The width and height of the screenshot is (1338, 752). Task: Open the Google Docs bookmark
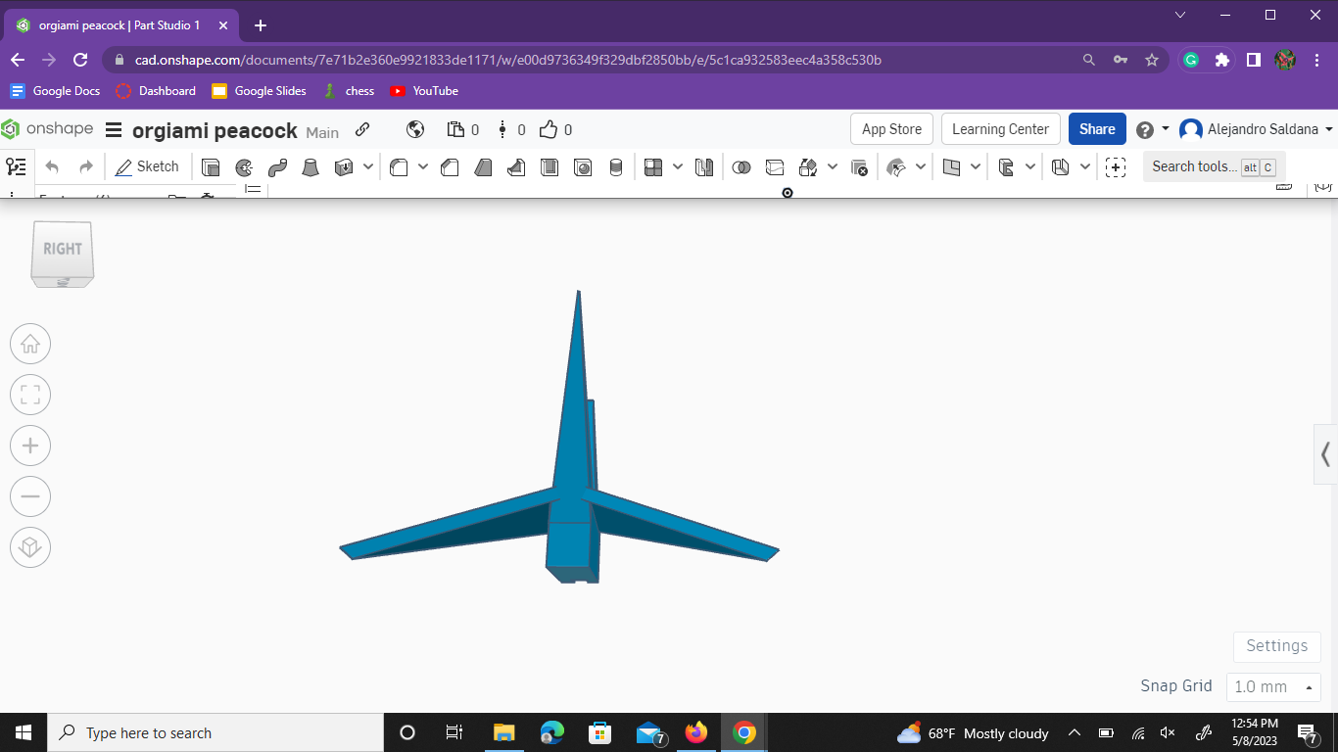point(56,91)
